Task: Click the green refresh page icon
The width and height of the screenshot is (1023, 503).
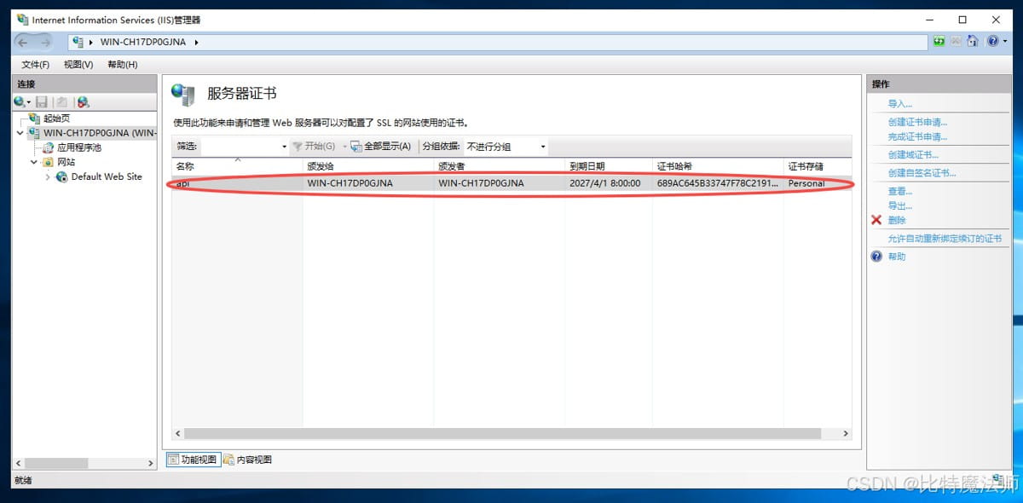Action: coord(939,41)
